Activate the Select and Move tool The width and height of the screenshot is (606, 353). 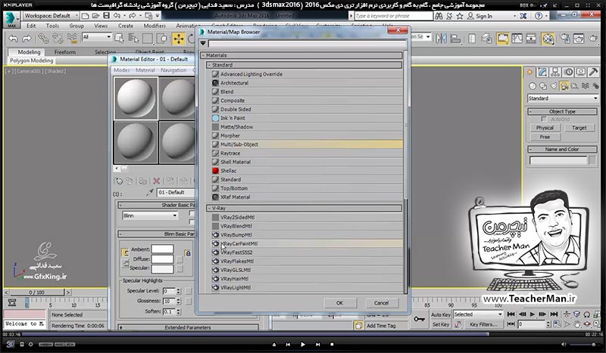tap(179, 39)
